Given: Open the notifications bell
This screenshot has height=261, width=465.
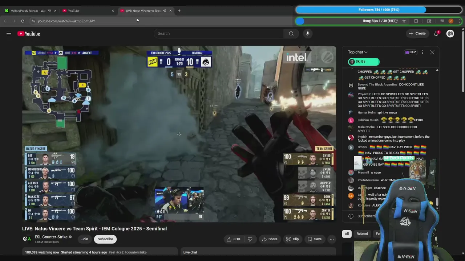Looking at the screenshot, I should click(x=436, y=33).
